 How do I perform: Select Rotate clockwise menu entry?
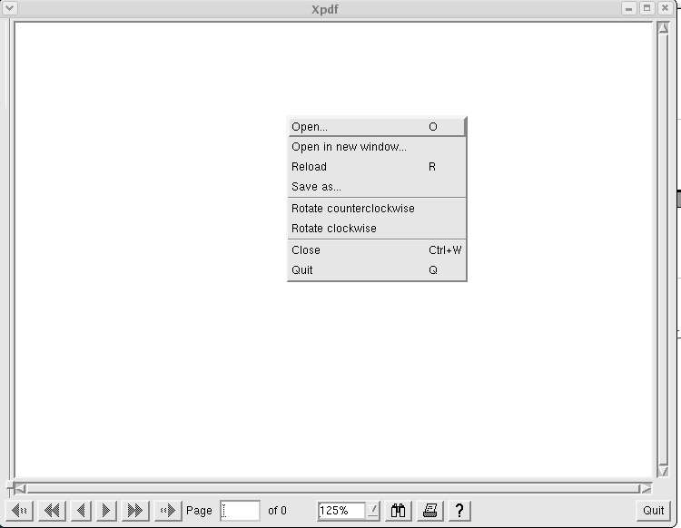(377, 229)
